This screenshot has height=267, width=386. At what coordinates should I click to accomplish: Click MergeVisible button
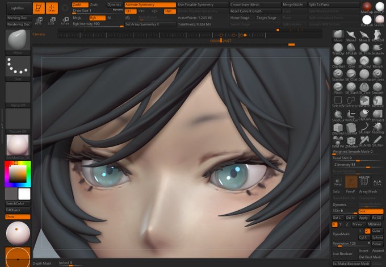[295, 5]
